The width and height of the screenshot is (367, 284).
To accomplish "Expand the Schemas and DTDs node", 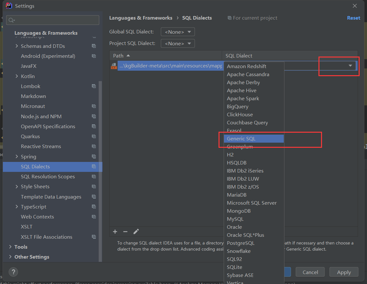I will 17,46.
